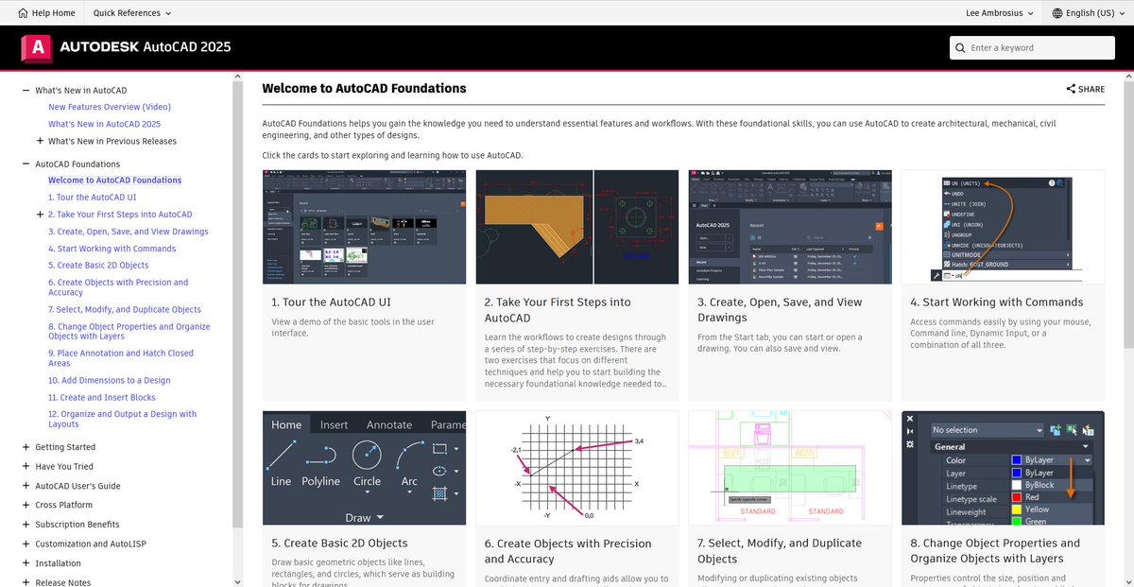Viewport: 1134px width, 587px height.
Task: Click card title 5. Create Basic 2D Objects
Action: click(339, 544)
